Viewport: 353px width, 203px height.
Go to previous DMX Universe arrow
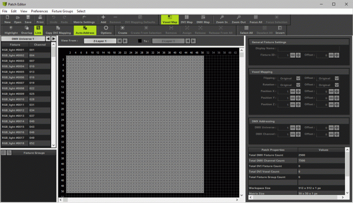(x=48, y=39)
